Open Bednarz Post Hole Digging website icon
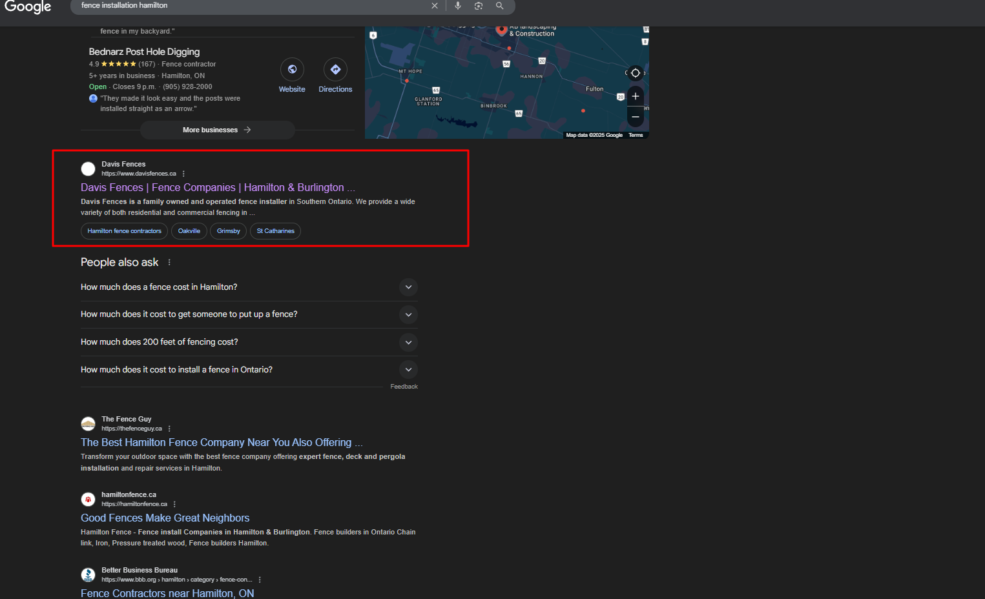 pyautogui.click(x=292, y=70)
